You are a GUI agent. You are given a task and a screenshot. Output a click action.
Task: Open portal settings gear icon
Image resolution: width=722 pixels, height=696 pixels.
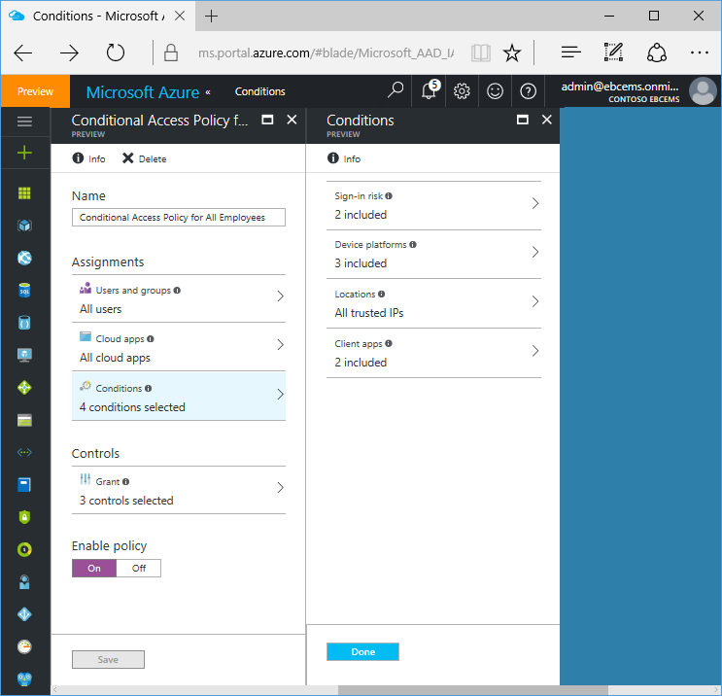[462, 91]
